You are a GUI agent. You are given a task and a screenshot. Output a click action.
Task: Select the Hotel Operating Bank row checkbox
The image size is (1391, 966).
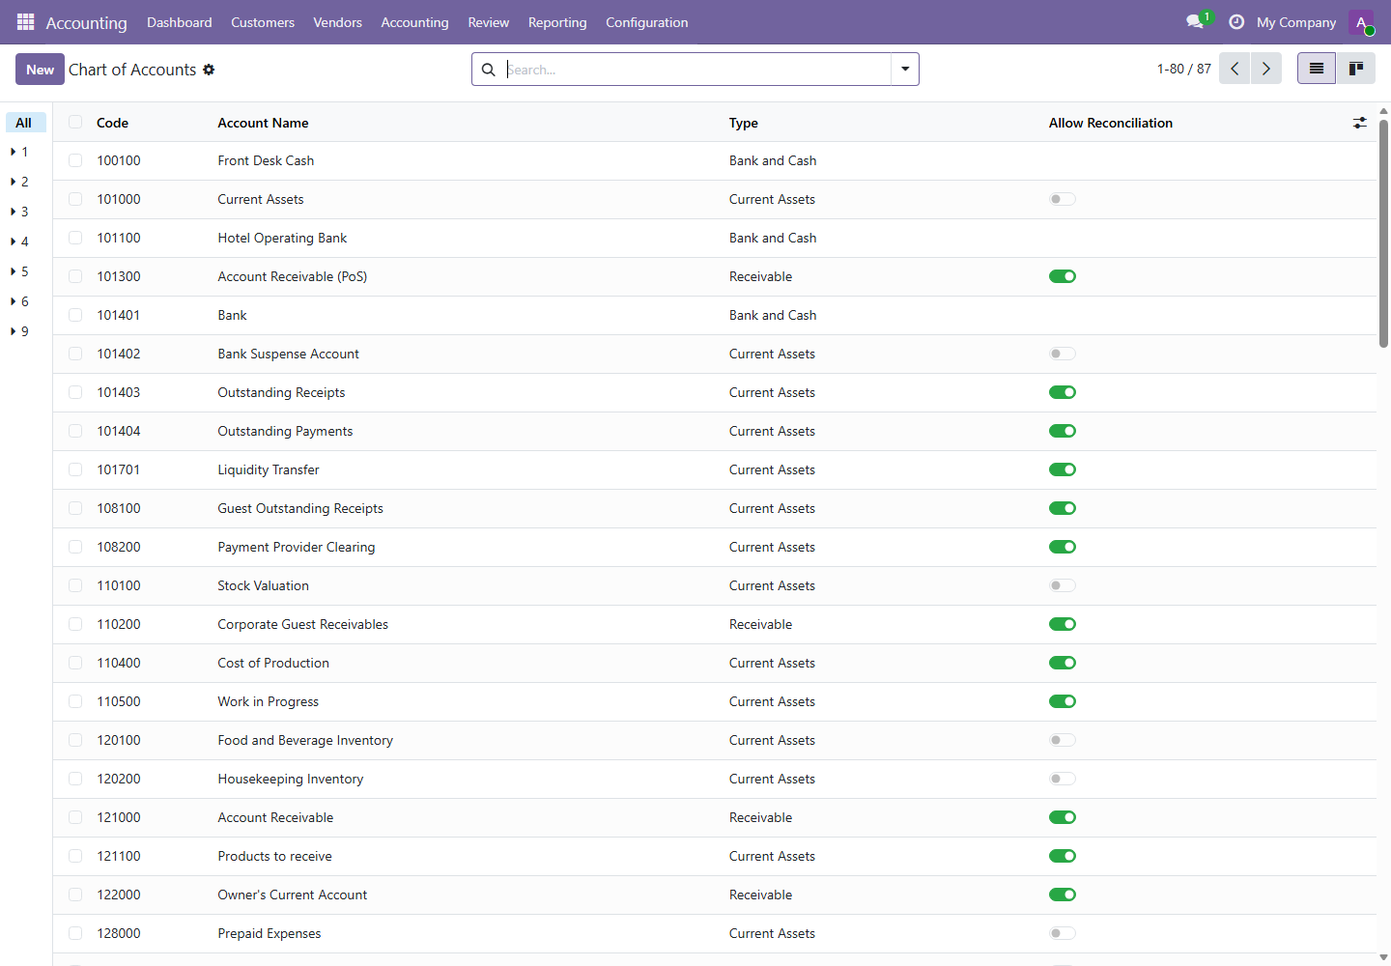[x=75, y=238]
